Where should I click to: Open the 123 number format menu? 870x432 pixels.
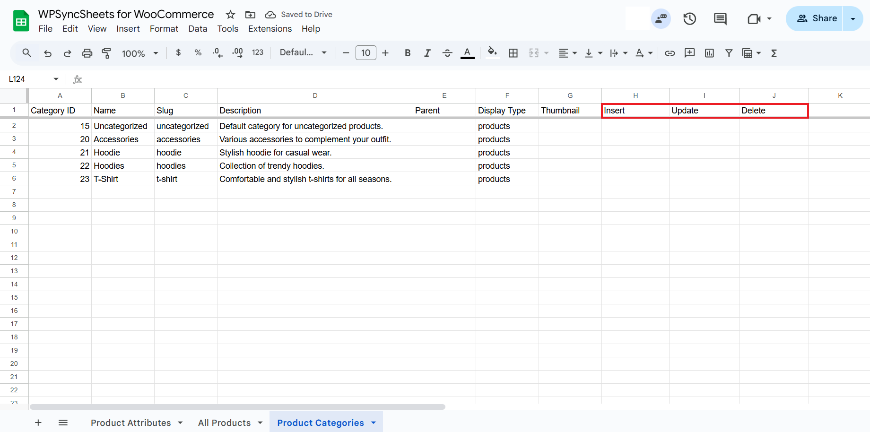[258, 52]
